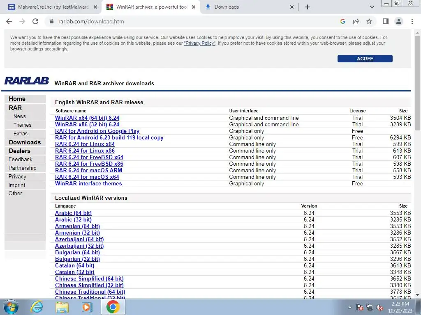Download RAR 6.24 for macOS x64
This screenshot has height=315, width=421.
[x=87, y=177]
